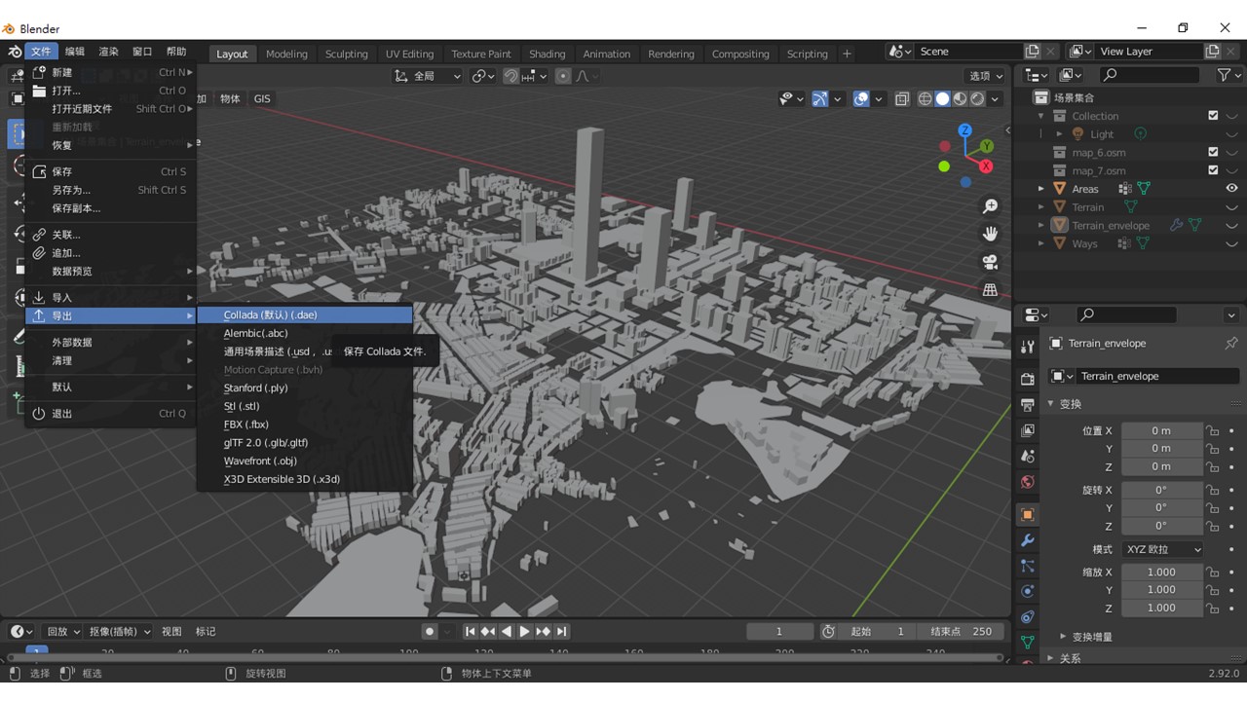Toggle Collection exclude checkbox in outliner

tap(1213, 116)
